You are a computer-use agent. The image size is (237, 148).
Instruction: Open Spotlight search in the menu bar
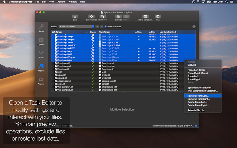click(x=226, y=2)
